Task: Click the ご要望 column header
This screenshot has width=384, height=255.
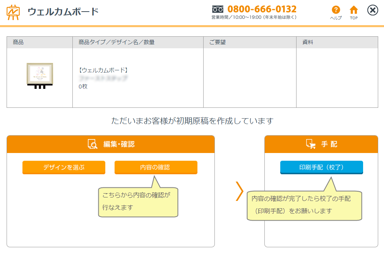Action: pos(218,42)
